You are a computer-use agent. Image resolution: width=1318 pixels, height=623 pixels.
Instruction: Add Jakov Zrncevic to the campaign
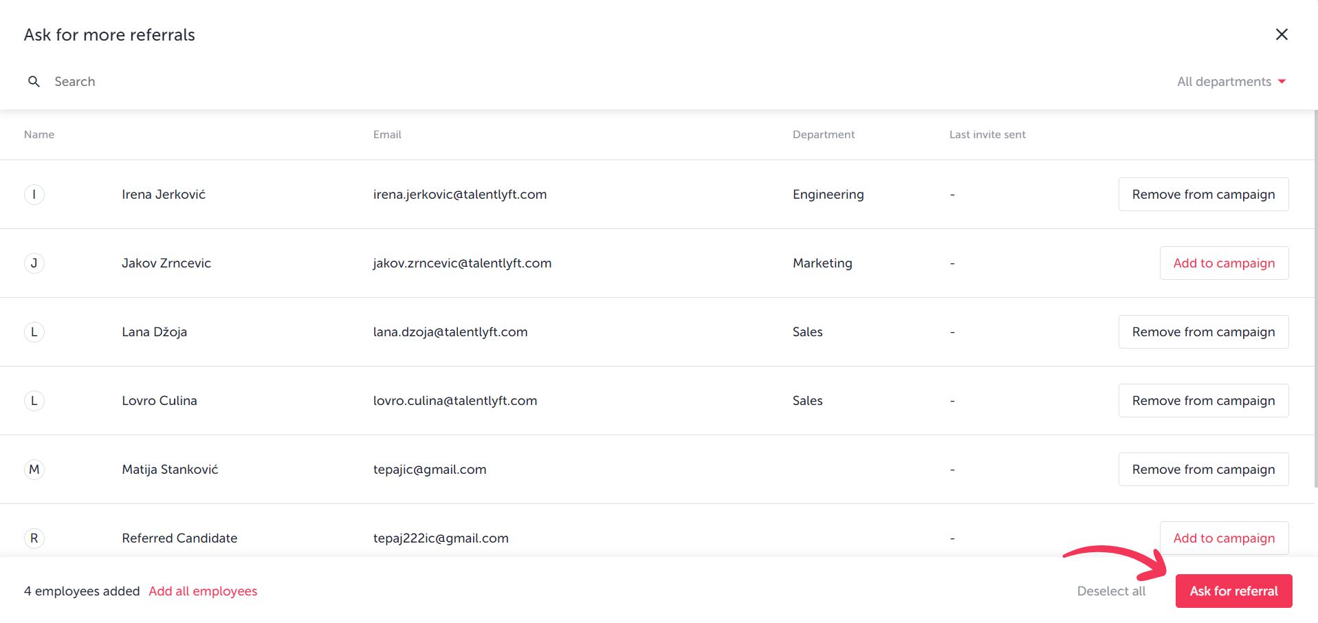[1224, 263]
